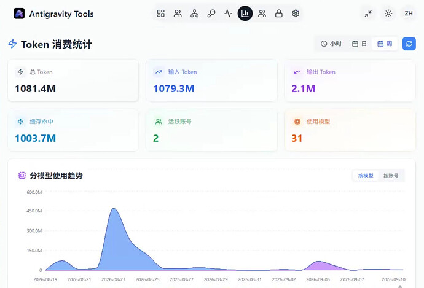Open the dashboard grid icon in navigation
Viewport: 424px width, 288px height.
click(x=160, y=14)
